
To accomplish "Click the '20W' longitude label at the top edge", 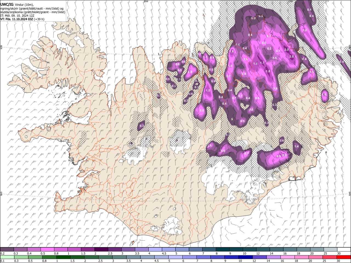I will 146,1.
